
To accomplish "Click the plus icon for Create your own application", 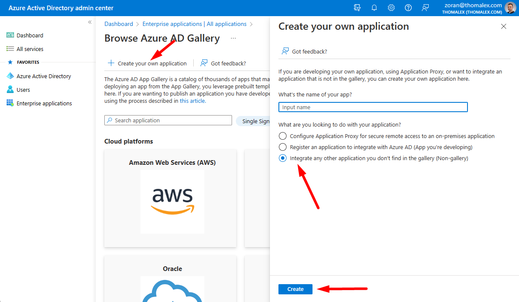I will [x=111, y=63].
